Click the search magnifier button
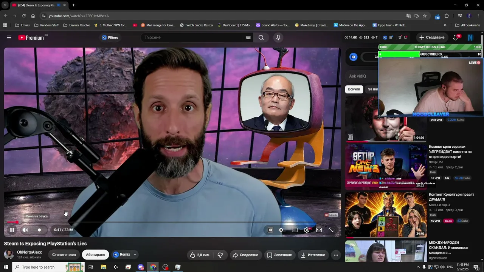The height and width of the screenshot is (272, 484). coord(261,37)
